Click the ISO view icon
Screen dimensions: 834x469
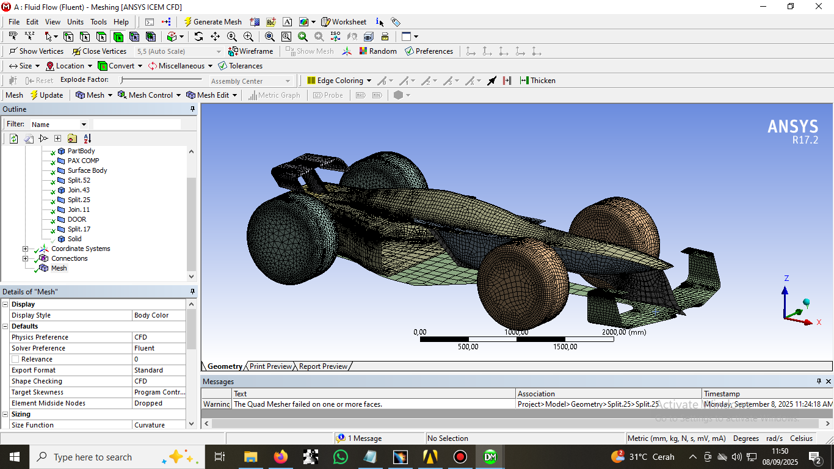tap(335, 36)
